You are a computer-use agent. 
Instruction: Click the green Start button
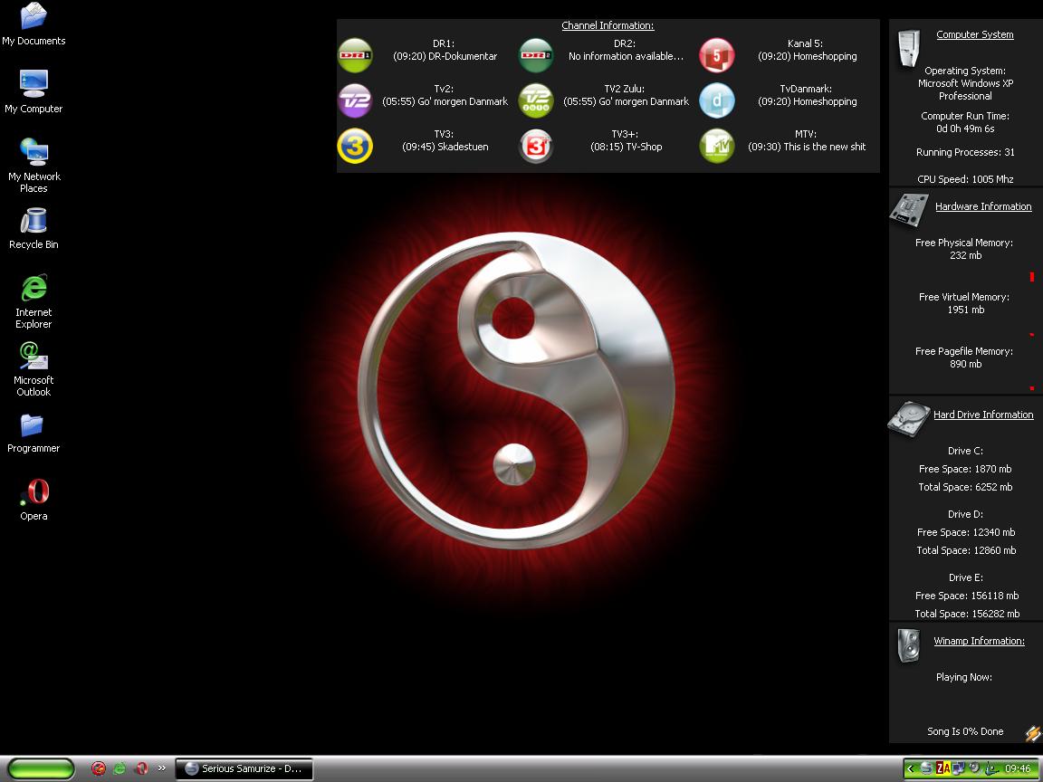coord(41,768)
